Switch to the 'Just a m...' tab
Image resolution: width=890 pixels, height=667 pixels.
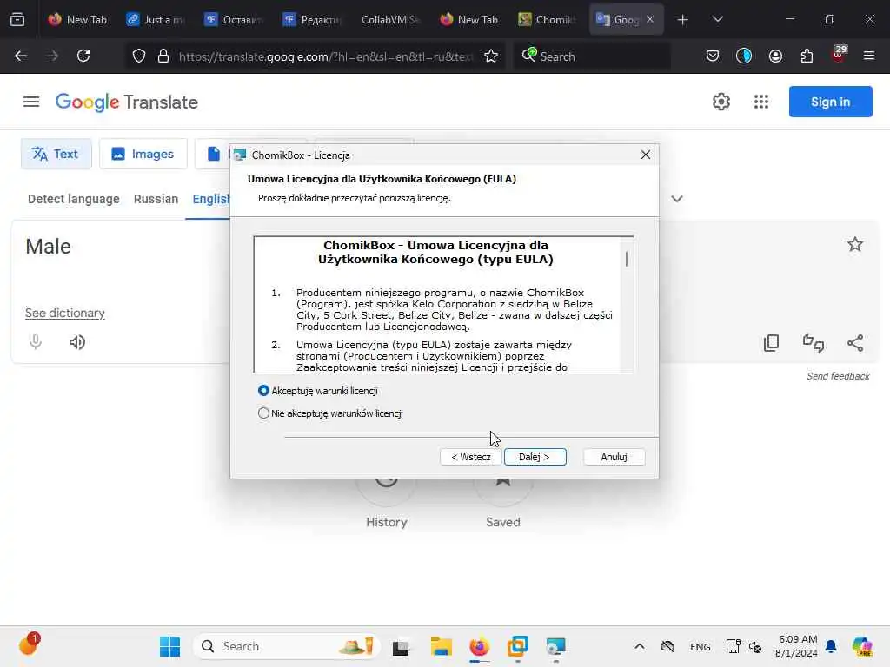click(x=156, y=20)
